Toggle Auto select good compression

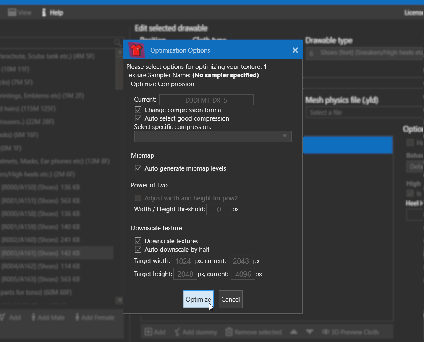[x=138, y=118]
